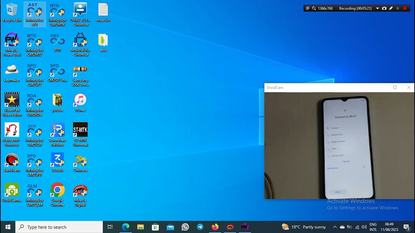Select the InfinityBox CM2SPD shortcut

pyautogui.click(x=35, y=165)
